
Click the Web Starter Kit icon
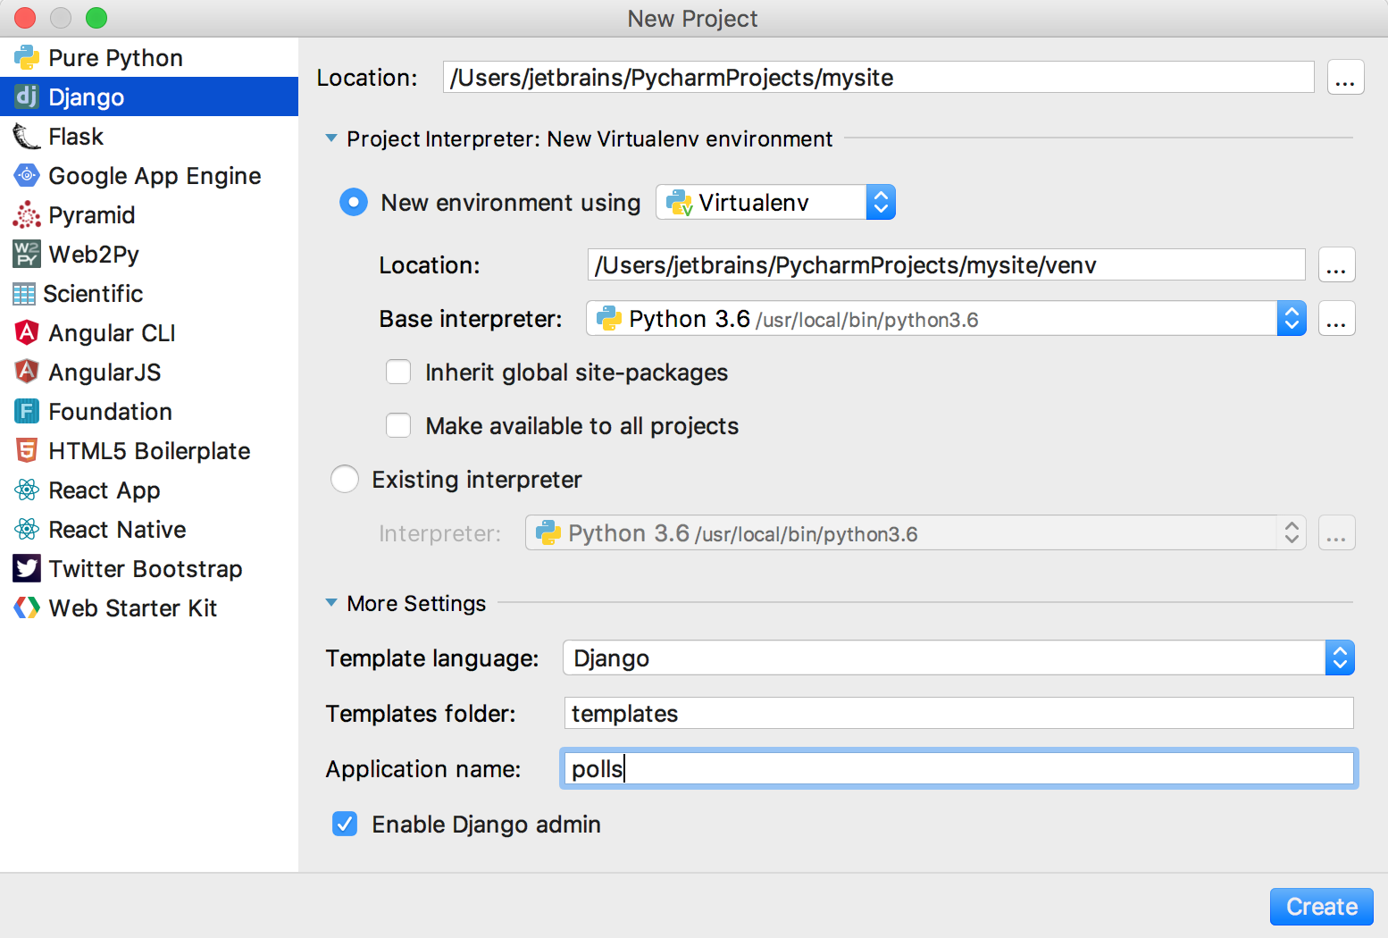(x=27, y=607)
